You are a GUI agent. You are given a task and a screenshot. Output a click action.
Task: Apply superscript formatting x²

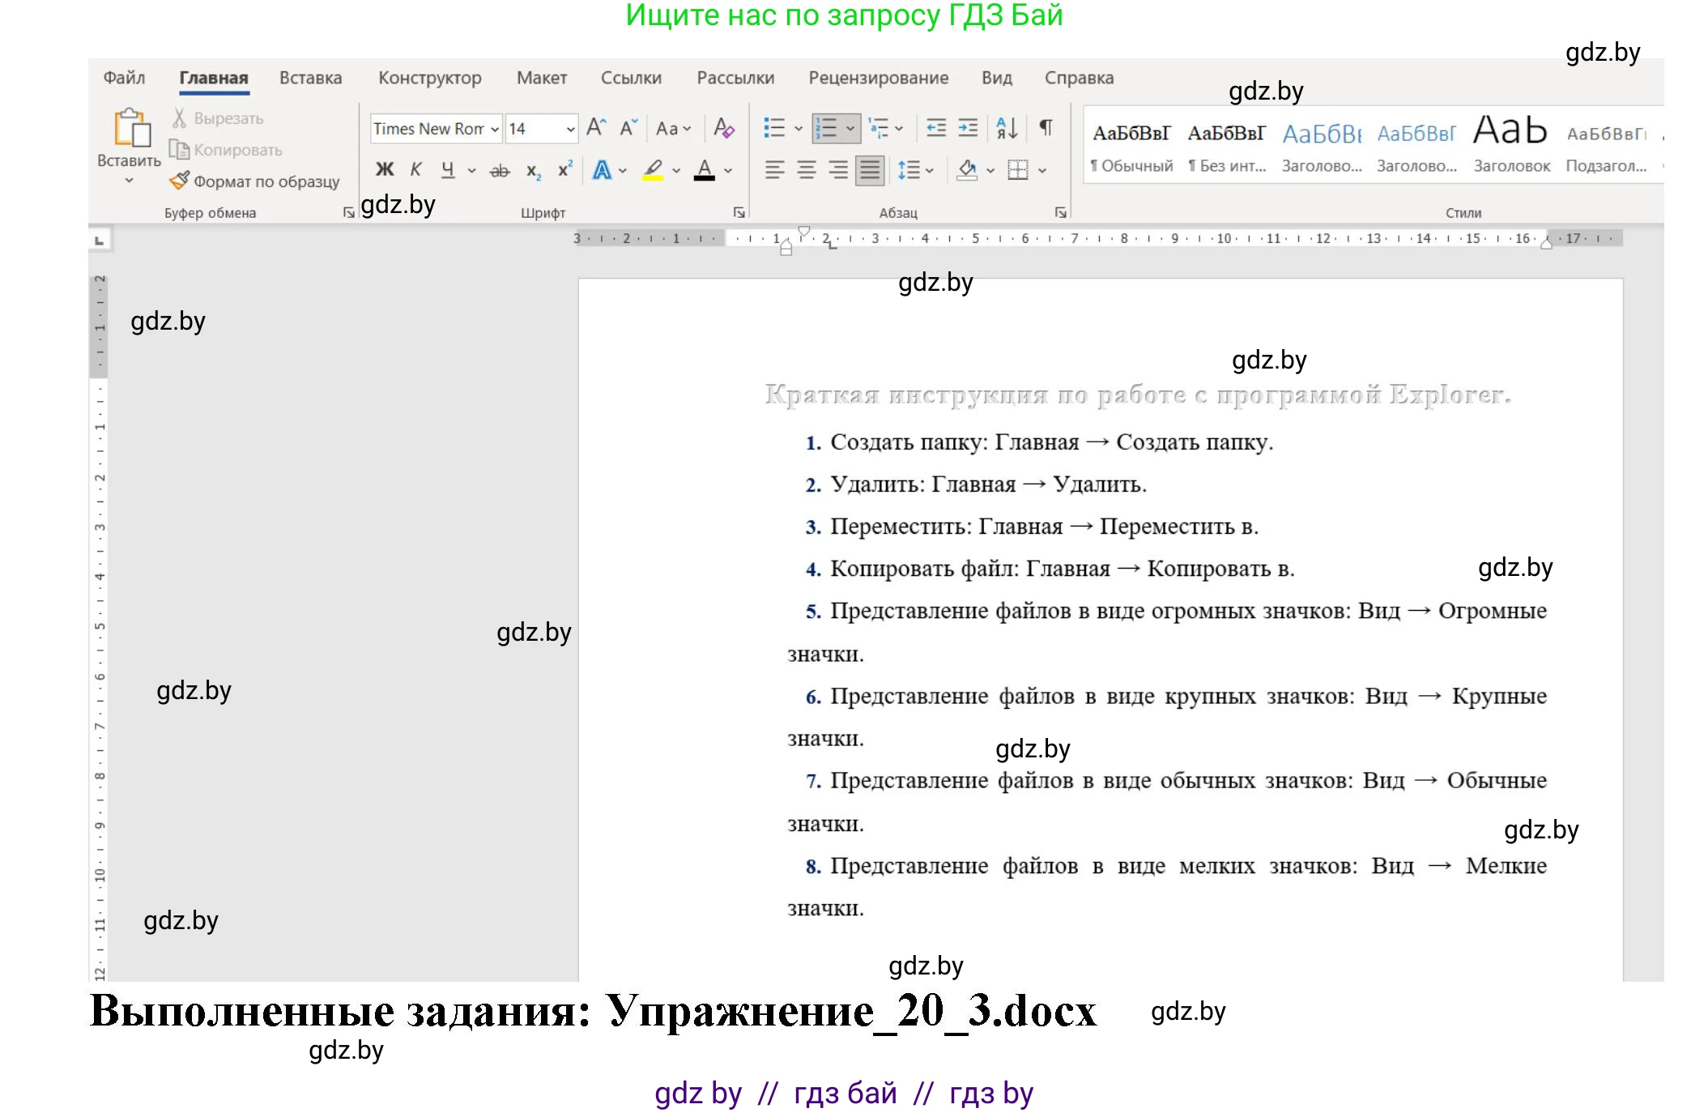(x=564, y=169)
